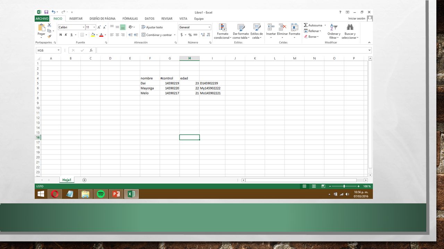Toggle bold (N) formatting
The width and height of the screenshot is (444, 249).
pyautogui.click(x=61, y=35)
